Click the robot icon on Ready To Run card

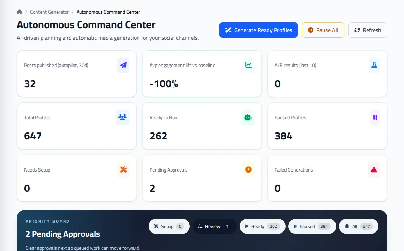coord(247,117)
